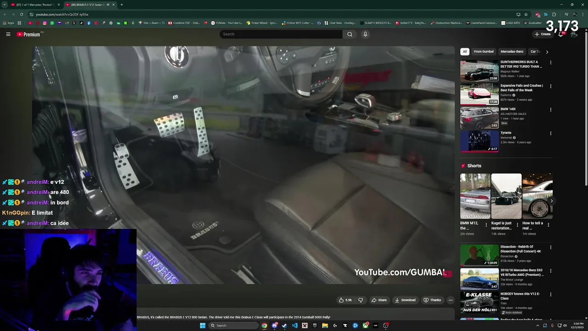The image size is (588, 331).
Task: Open the GUNTHERWERKS 993 Turbo video thumbnail
Action: tap(479, 70)
